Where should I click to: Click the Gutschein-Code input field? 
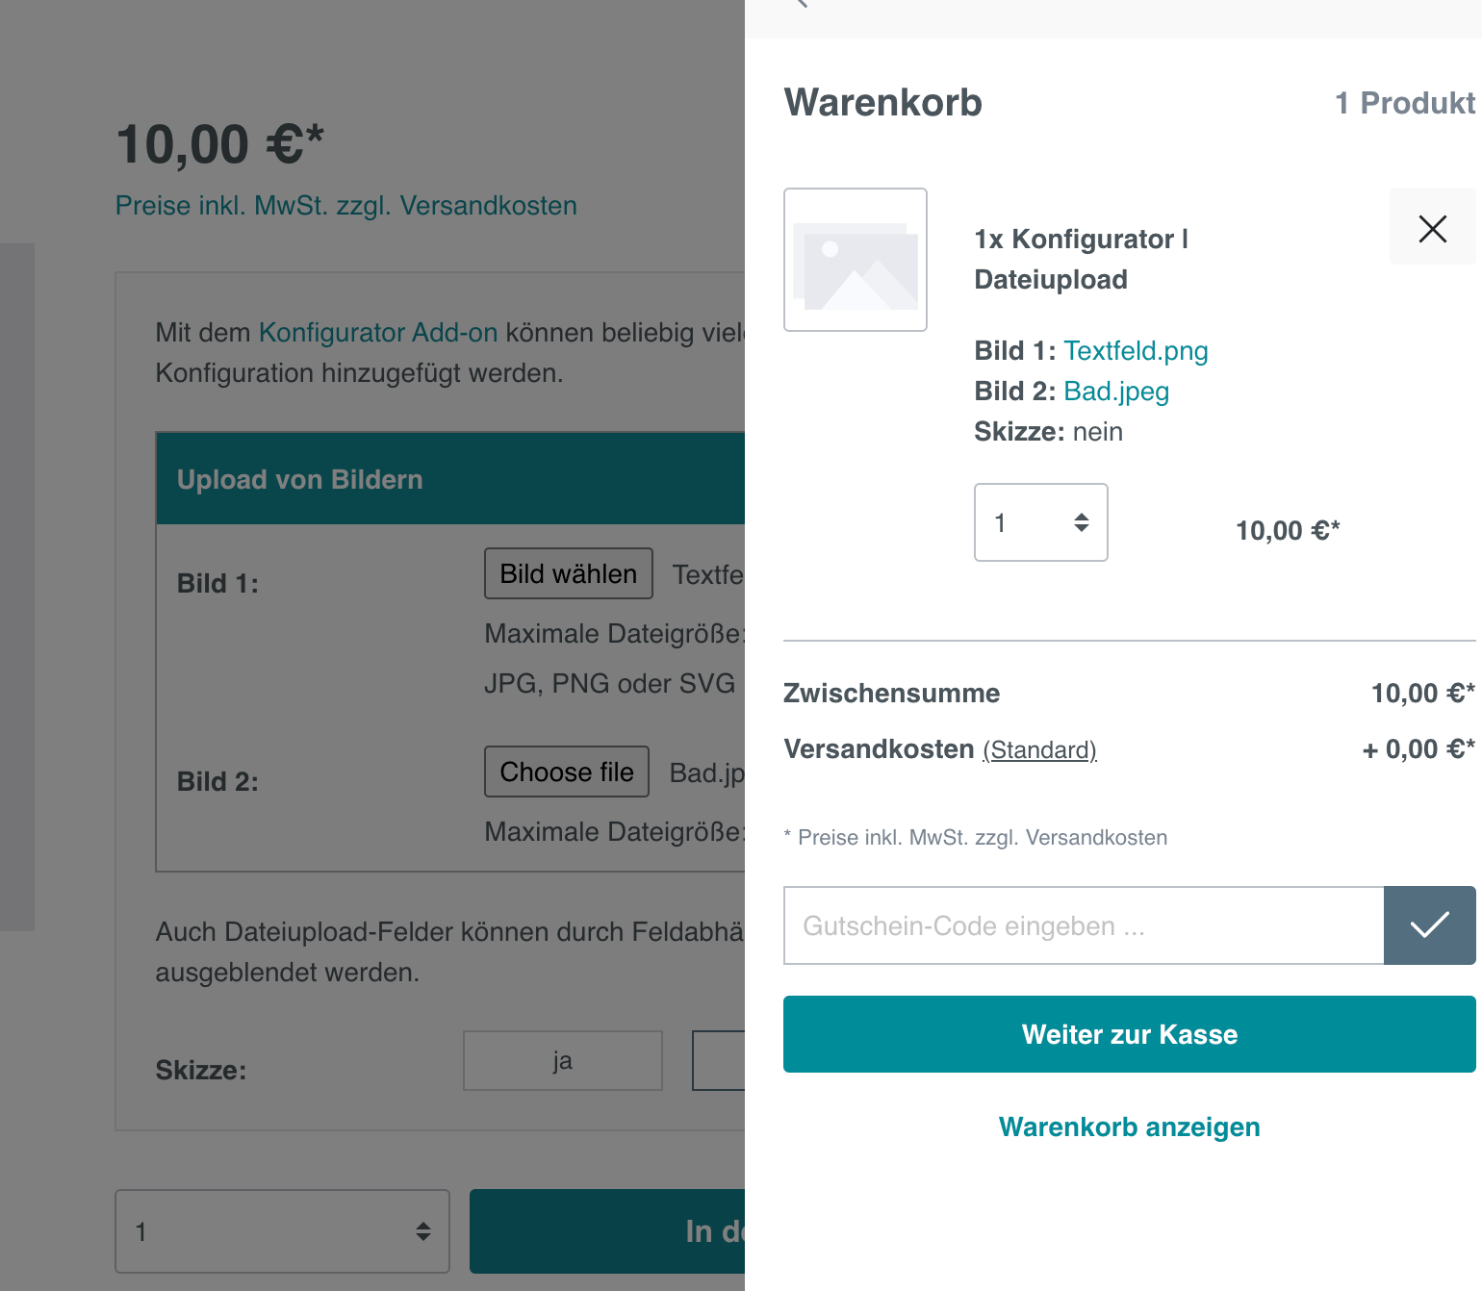1084,925
